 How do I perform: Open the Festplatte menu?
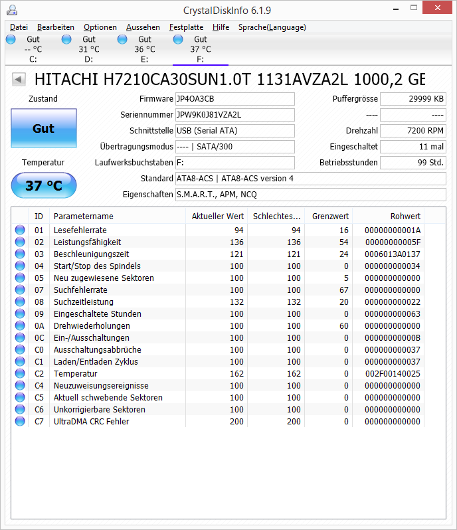pos(186,27)
